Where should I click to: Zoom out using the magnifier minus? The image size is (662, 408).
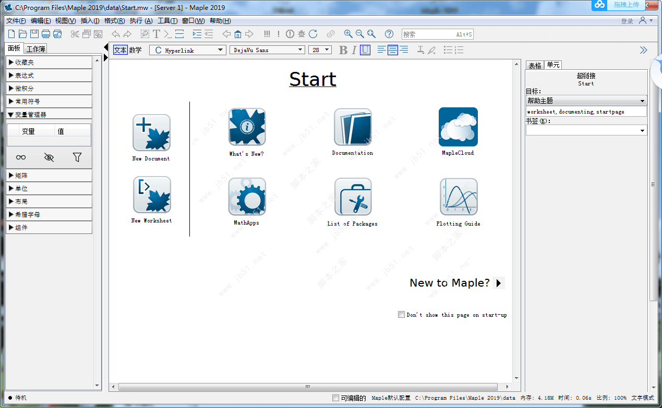[x=359, y=34]
